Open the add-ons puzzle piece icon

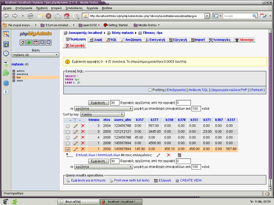click(6, 72)
